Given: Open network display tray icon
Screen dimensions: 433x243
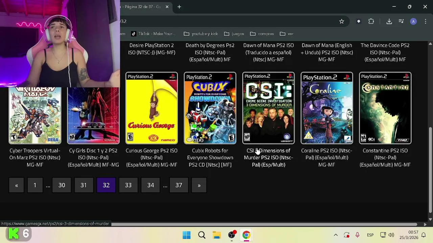Looking at the screenshot, I should [x=383, y=235].
